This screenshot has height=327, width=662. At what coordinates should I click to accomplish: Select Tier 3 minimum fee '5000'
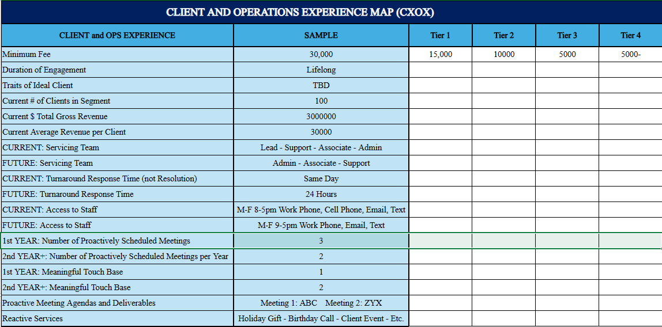click(567, 54)
